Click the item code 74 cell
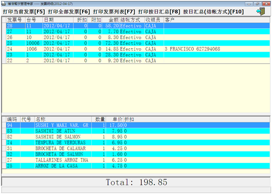The height and width of the screenshot is (194, 272). pos(14,142)
